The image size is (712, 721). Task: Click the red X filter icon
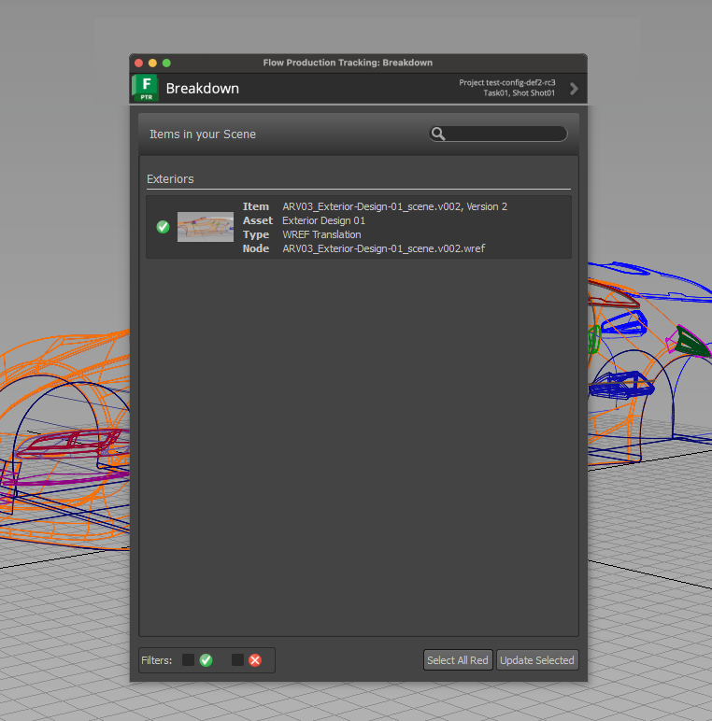(x=255, y=660)
